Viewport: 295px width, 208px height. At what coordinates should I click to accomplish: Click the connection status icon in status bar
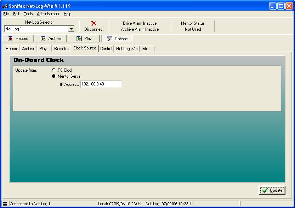(5, 204)
